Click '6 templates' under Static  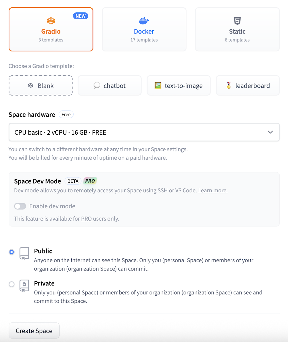point(237,40)
